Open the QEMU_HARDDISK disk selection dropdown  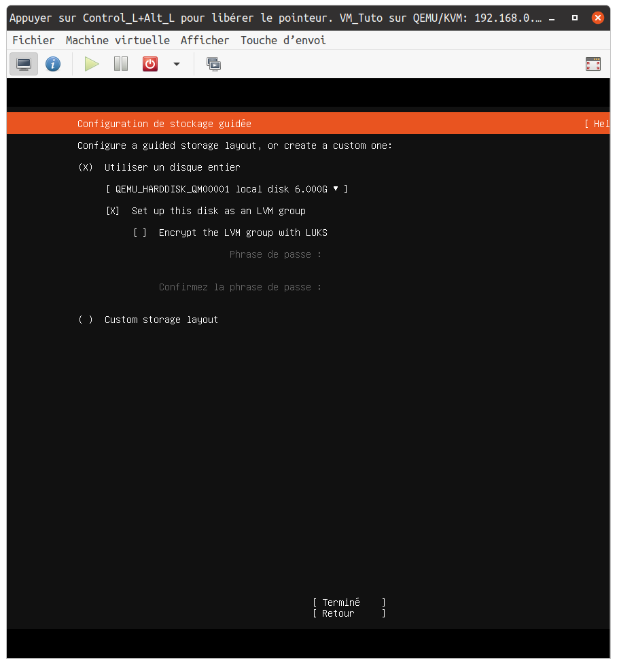[x=227, y=189]
